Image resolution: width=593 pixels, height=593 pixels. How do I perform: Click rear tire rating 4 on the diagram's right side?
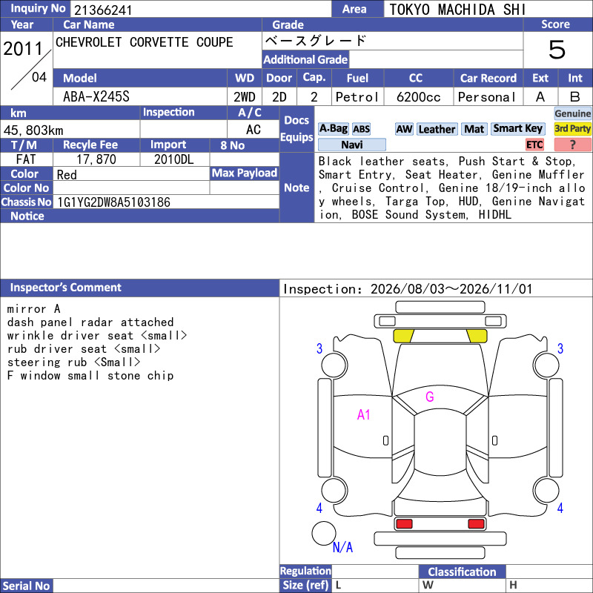pos(560,508)
